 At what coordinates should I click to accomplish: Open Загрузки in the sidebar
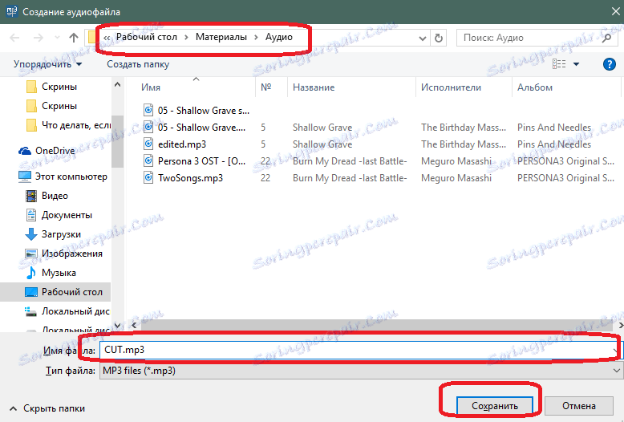53,234
